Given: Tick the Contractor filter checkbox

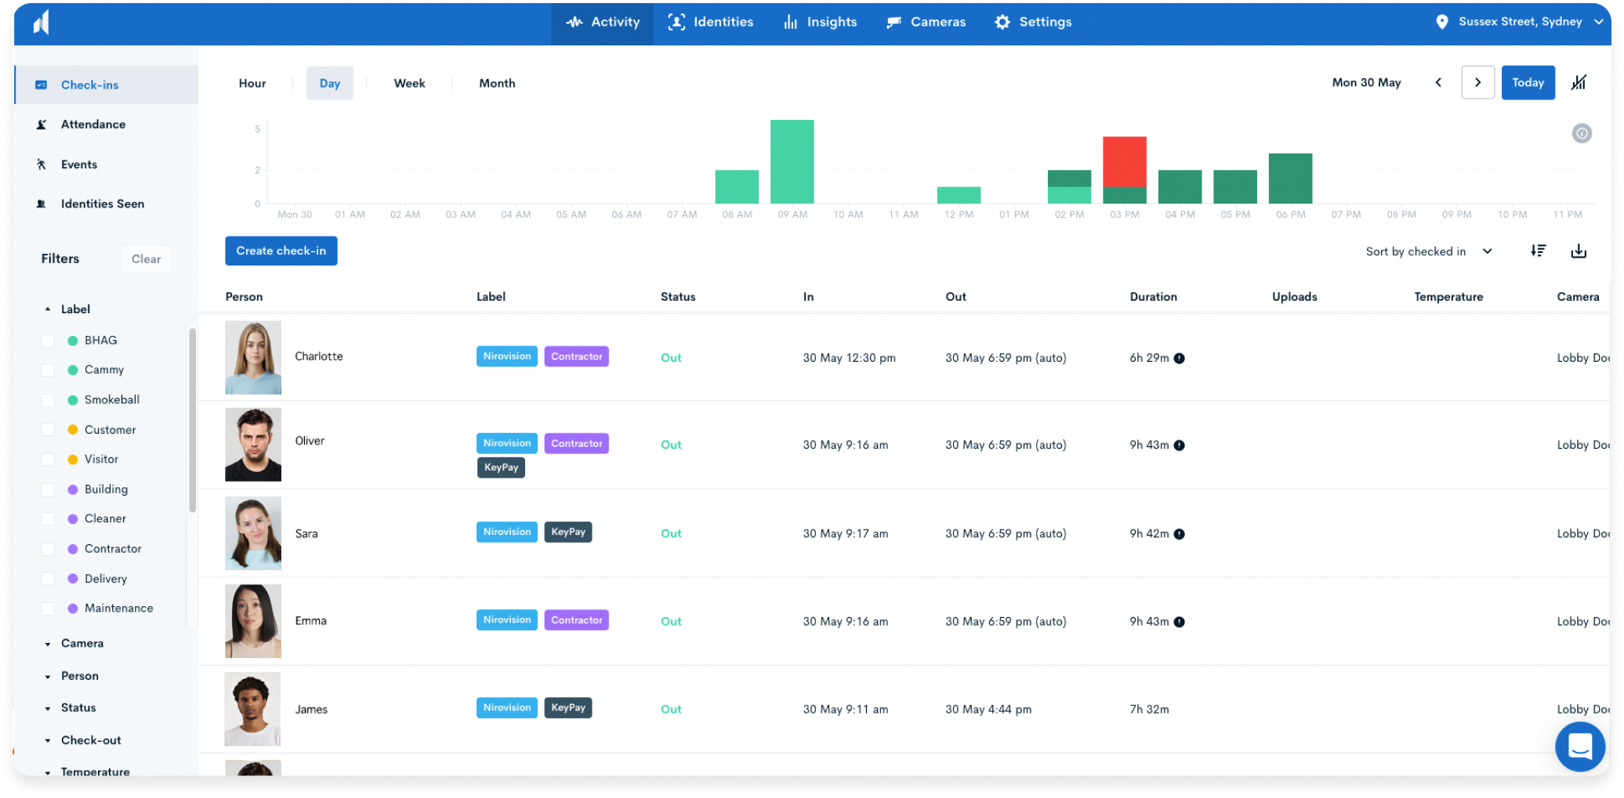Looking at the screenshot, I should [x=48, y=549].
